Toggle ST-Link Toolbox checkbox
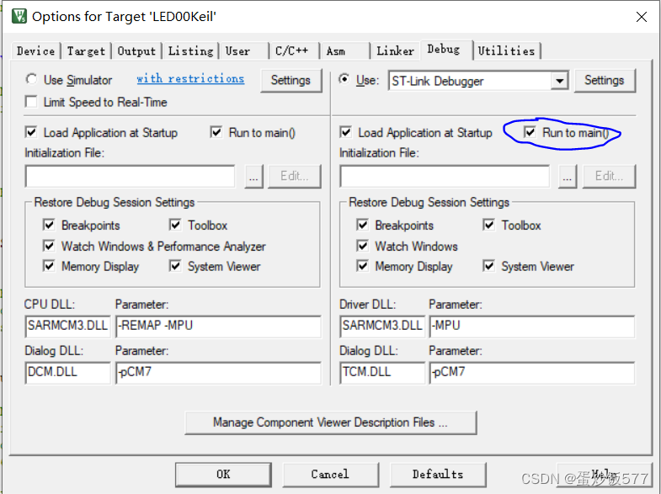The width and height of the screenshot is (661, 494). (489, 225)
